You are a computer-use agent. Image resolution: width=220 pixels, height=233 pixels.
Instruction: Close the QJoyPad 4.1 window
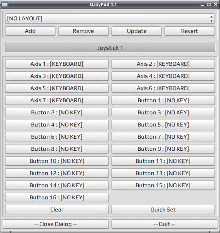pyautogui.click(x=216, y=4)
